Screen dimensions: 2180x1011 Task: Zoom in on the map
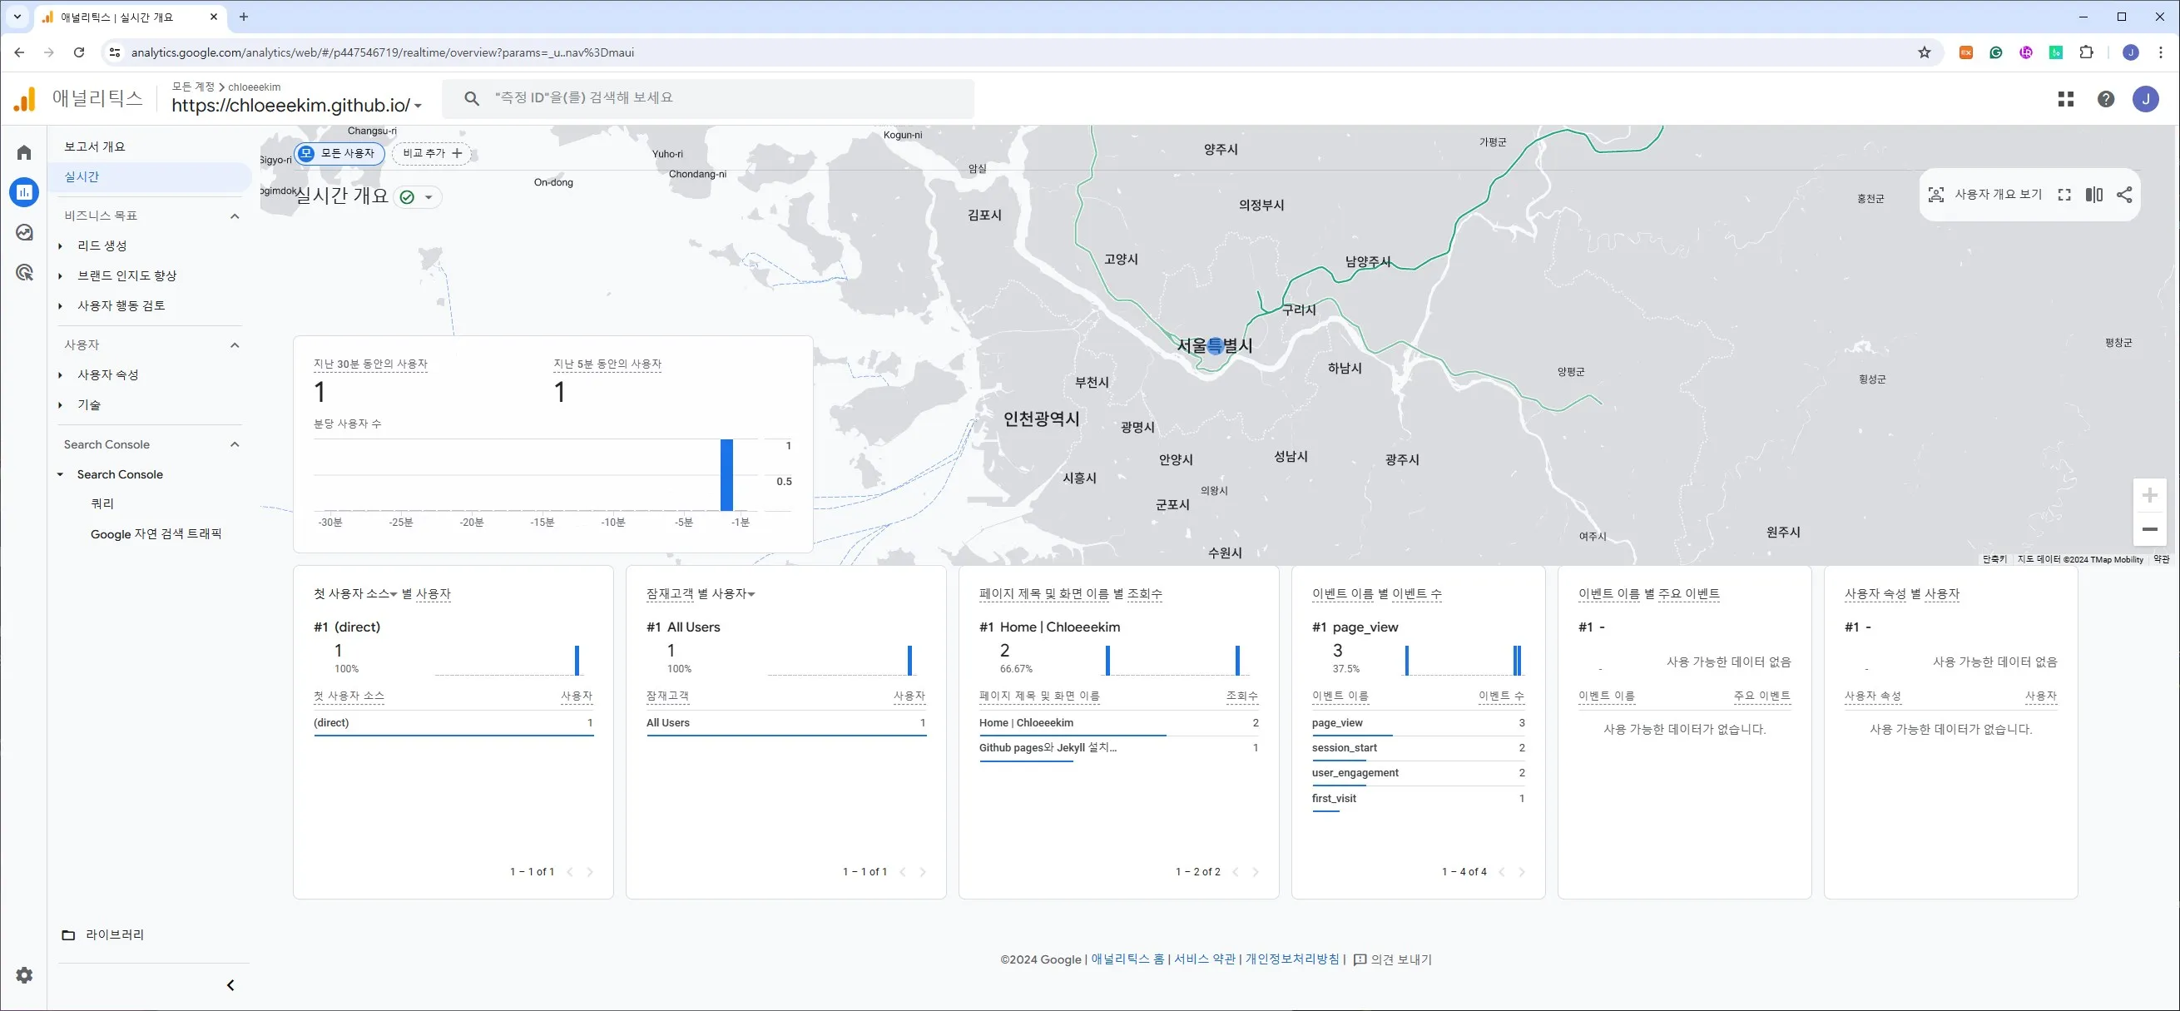(x=2149, y=495)
